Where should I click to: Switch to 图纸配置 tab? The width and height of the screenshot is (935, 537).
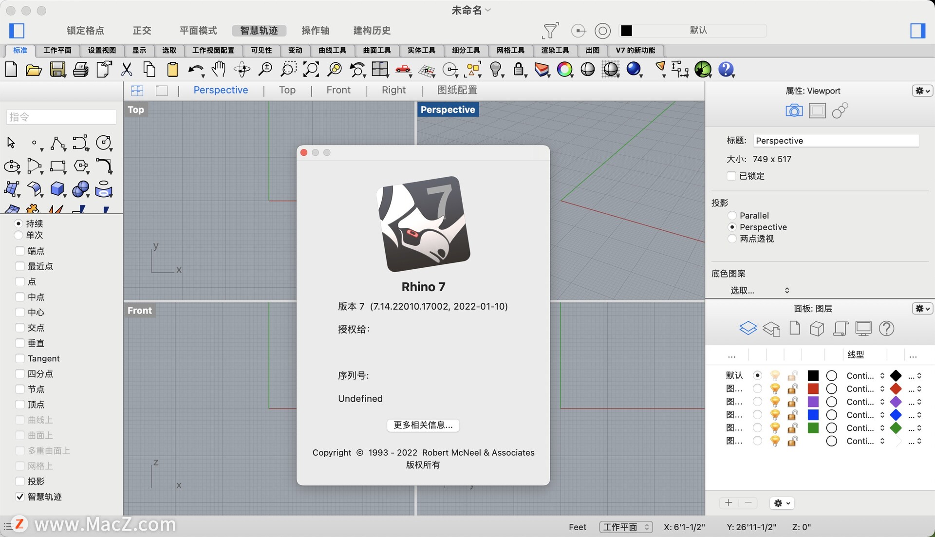[x=457, y=90]
